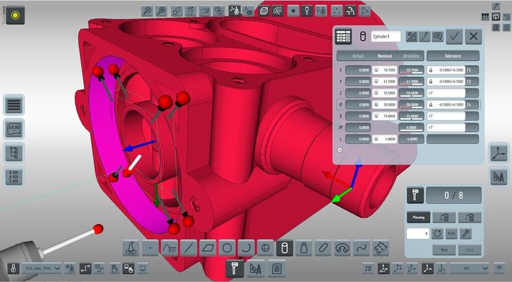Image resolution: width=512 pixels, height=282 pixels.
Task: Click the refresh icon in measurement panel
Action: pyautogui.click(x=437, y=233)
